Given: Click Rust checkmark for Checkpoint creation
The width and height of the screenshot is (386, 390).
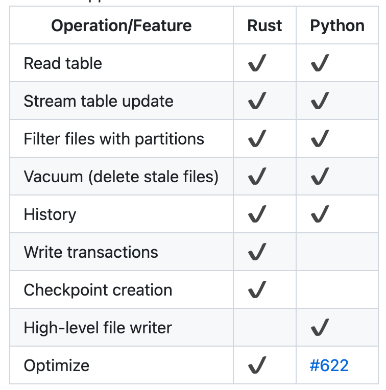Looking at the screenshot, I should tap(257, 290).
